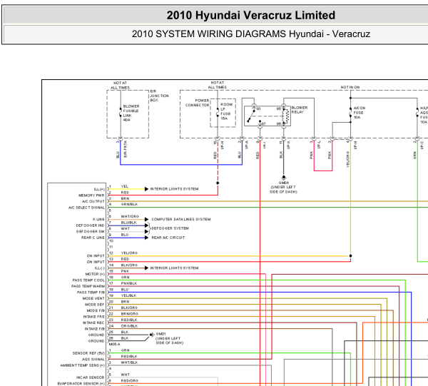Click the 'YEL/BLK' wire color label
This screenshot has height=386, width=428.
click(128, 295)
